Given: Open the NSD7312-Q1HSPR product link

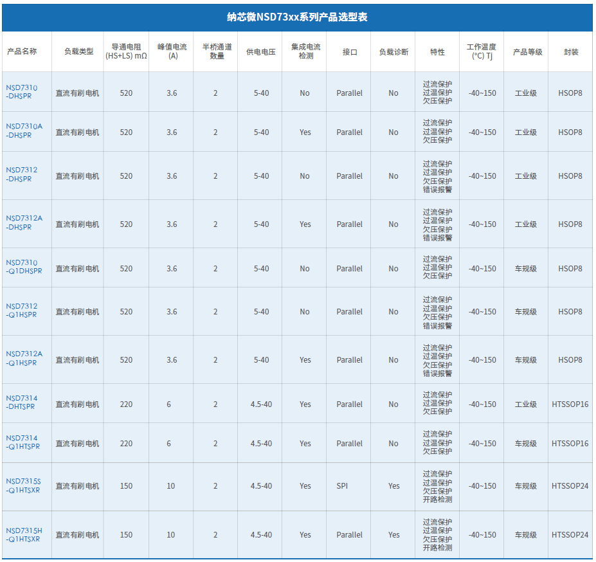Looking at the screenshot, I should [x=22, y=311].
